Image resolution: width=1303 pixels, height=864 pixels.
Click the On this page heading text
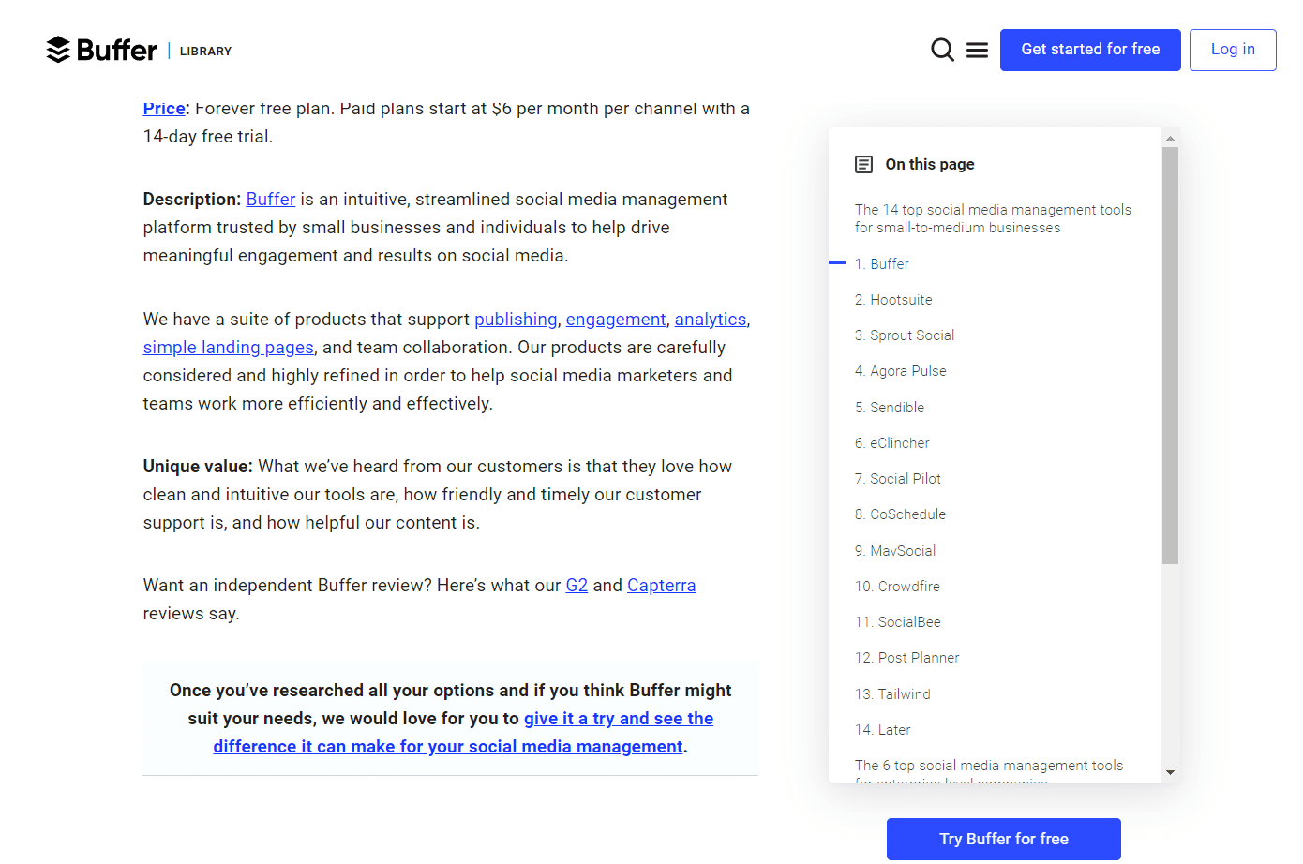coord(930,165)
